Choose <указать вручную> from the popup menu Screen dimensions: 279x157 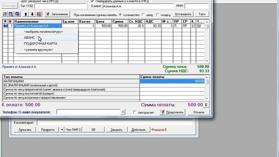pos(47,50)
